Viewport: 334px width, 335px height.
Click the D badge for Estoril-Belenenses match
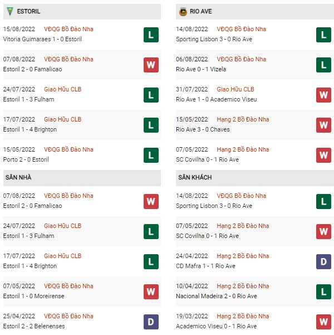point(151,322)
